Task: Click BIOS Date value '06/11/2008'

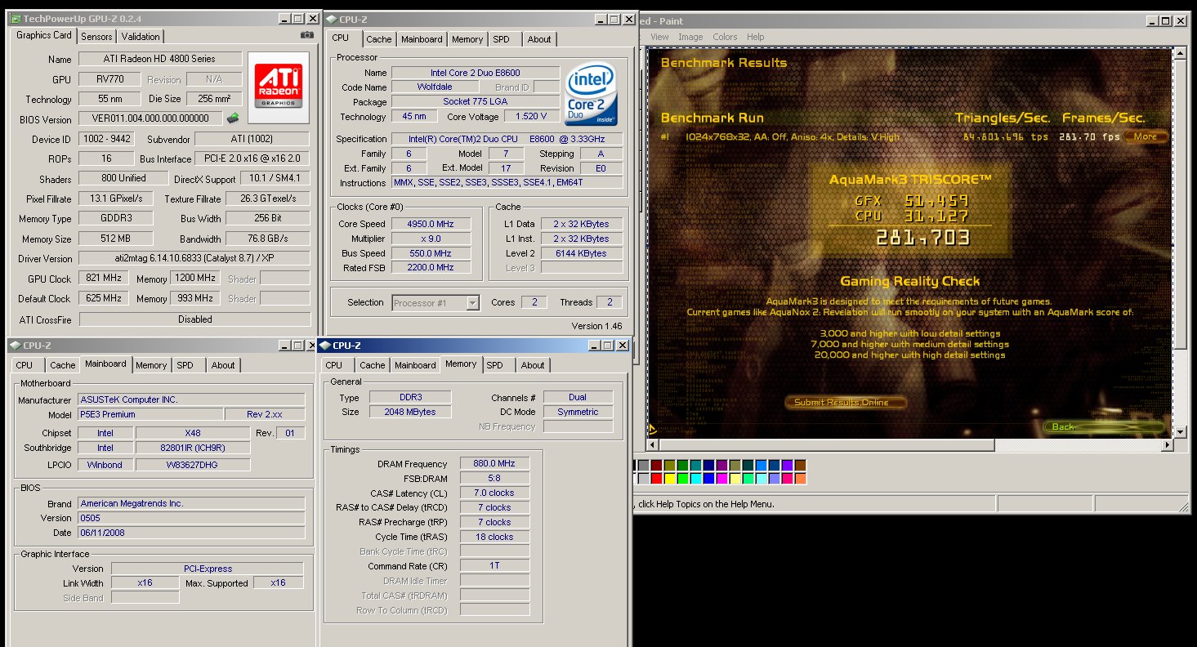Action: point(191,533)
